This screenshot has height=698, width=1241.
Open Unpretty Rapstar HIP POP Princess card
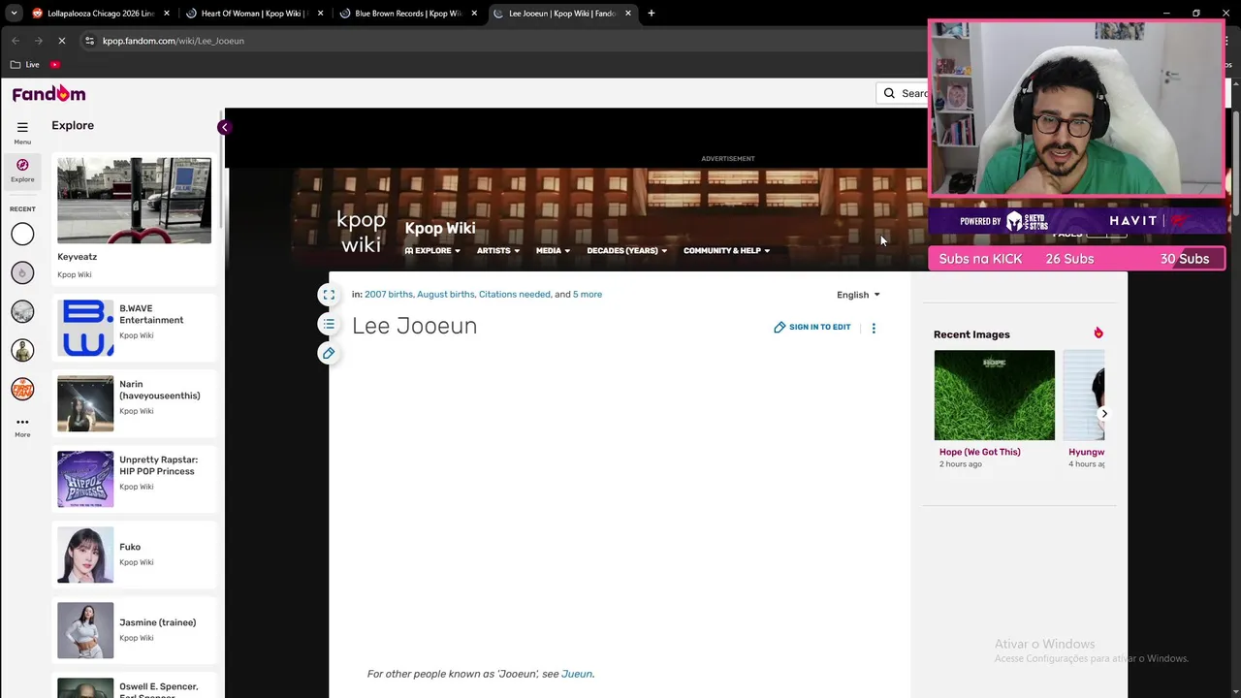coord(134,479)
